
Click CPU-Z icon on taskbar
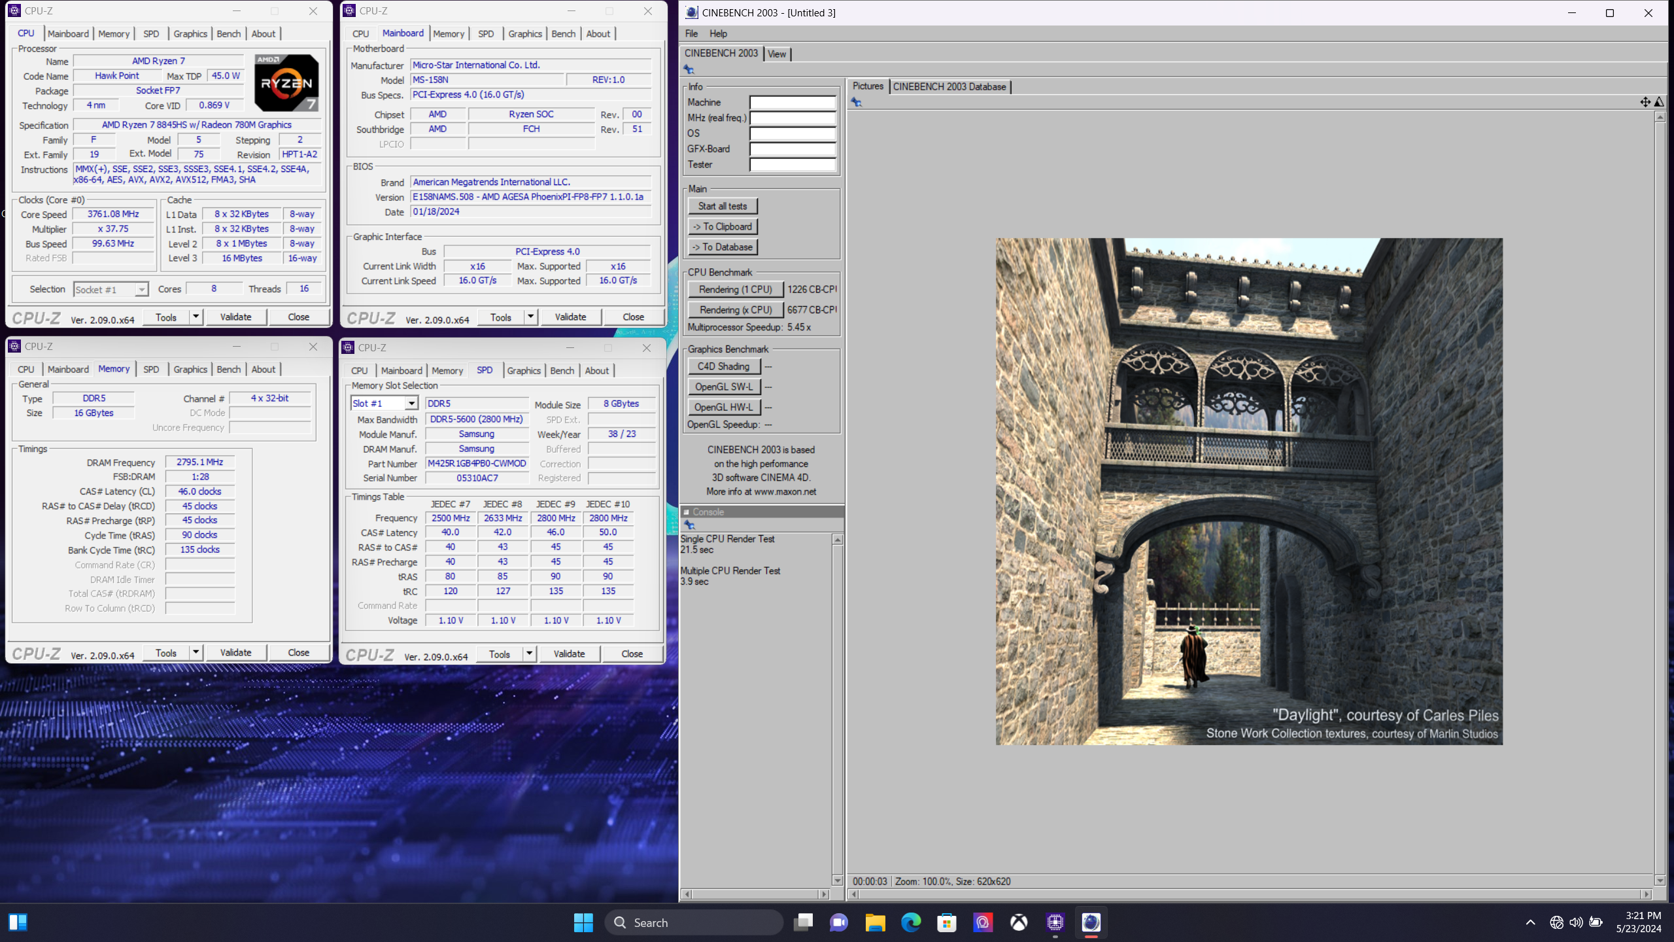point(1055,922)
